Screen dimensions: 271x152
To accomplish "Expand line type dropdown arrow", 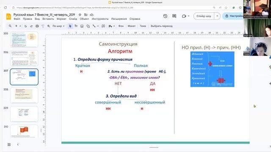I will (98, 26).
